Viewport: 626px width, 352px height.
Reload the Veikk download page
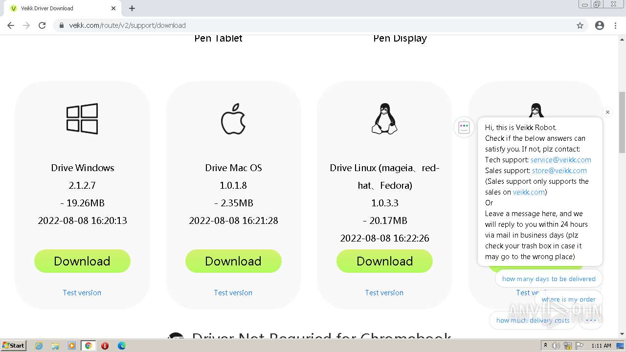pyautogui.click(x=42, y=25)
